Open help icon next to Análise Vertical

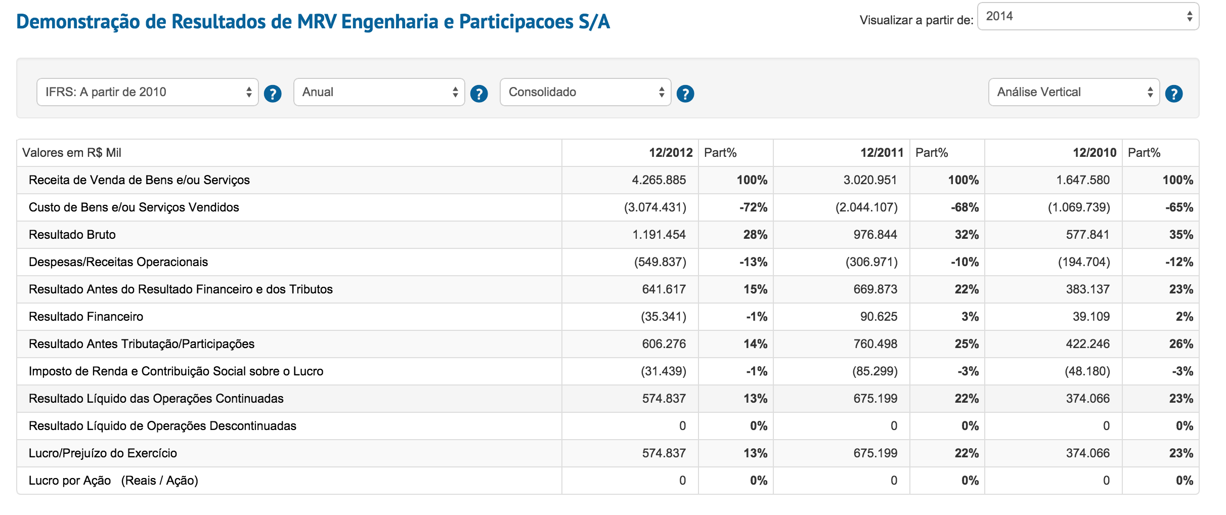pyautogui.click(x=1174, y=94)
